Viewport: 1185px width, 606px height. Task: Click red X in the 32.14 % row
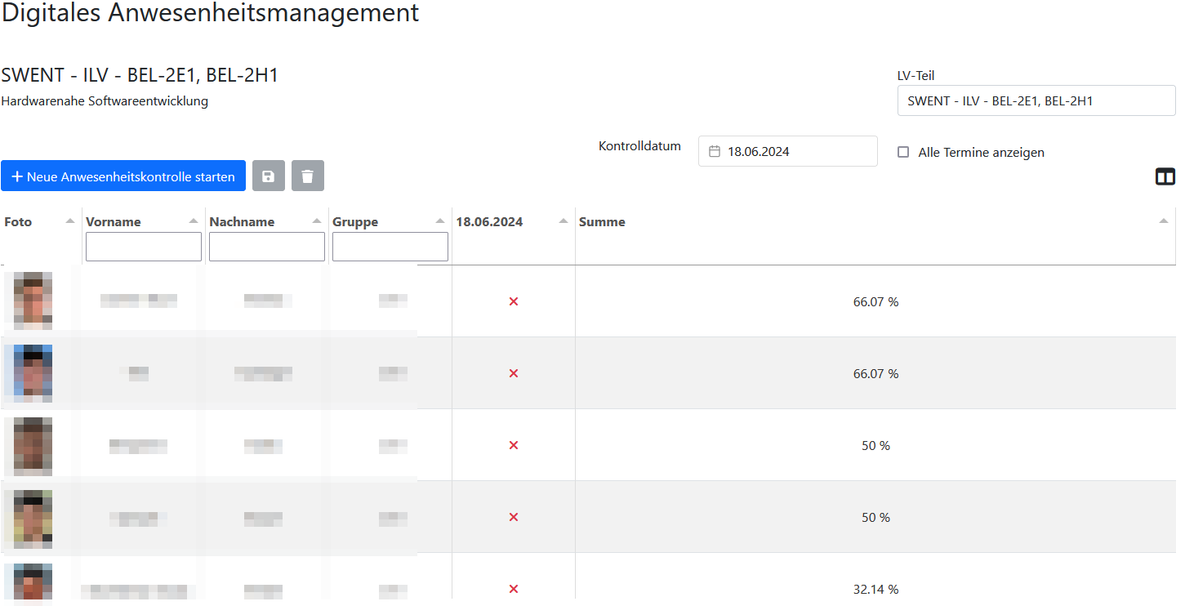pyautogui.click(x=514, y=589)
